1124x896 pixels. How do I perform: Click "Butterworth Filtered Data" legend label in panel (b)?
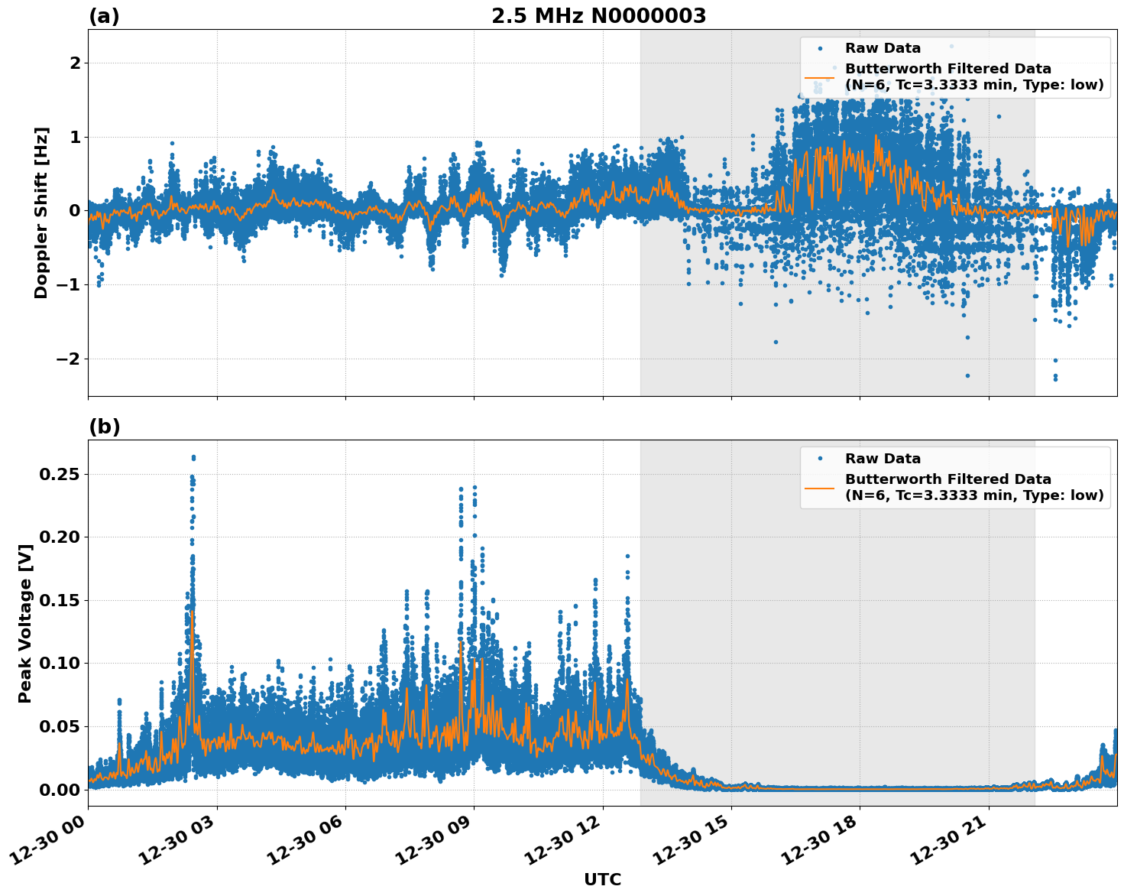947,479
